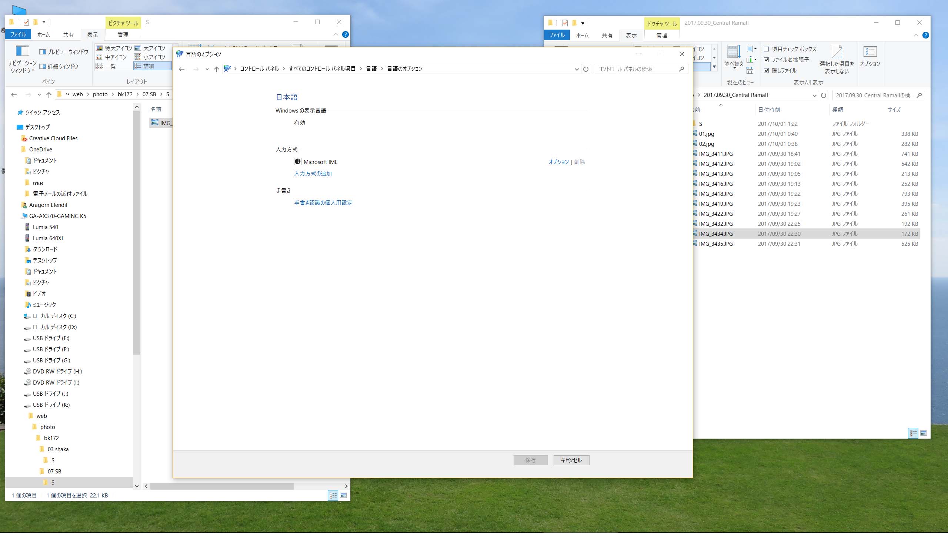Open recent locations dropdown in language options window
Image resolution: width=948 pixels, height=533 pixels.
[x=207, y=69]
